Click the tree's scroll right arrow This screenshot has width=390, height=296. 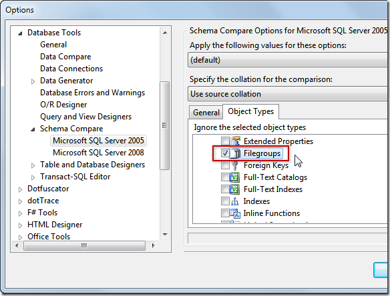[x=153, y=245]
